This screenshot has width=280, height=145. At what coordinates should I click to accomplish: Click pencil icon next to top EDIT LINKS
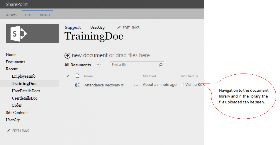click(x=119, y=28)
